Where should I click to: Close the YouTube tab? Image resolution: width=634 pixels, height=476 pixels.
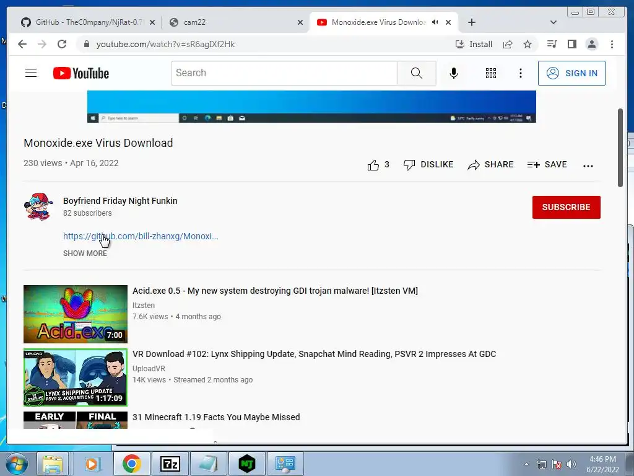pyautogui.click(x=448, y=22)
